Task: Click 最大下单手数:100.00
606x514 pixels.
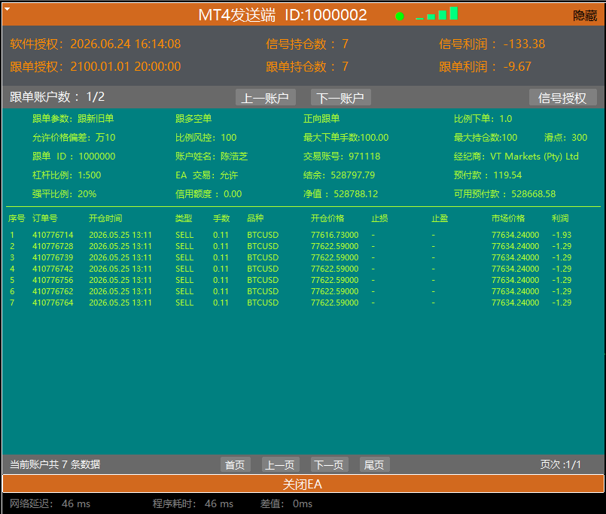Action: click(346, 138)
